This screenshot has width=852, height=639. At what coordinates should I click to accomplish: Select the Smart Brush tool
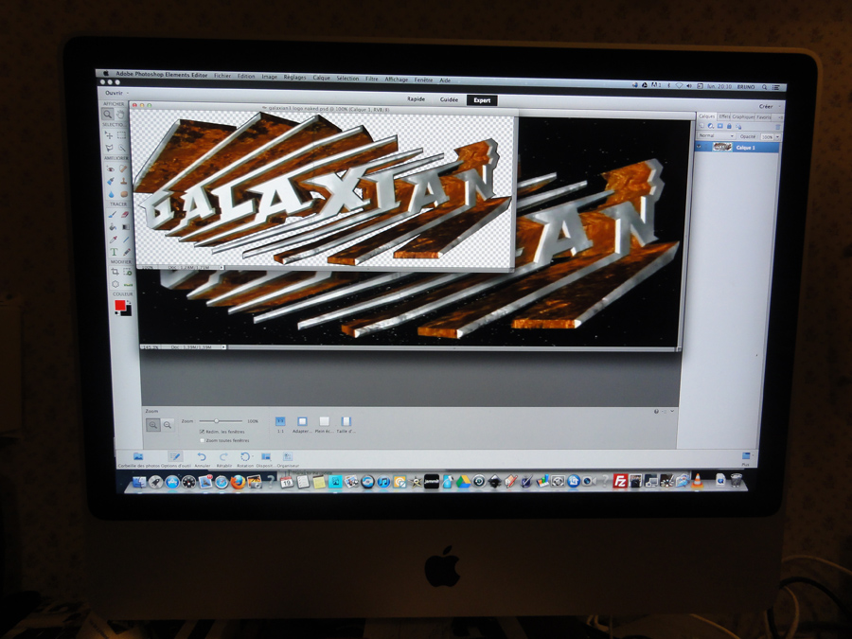[111, 181]
